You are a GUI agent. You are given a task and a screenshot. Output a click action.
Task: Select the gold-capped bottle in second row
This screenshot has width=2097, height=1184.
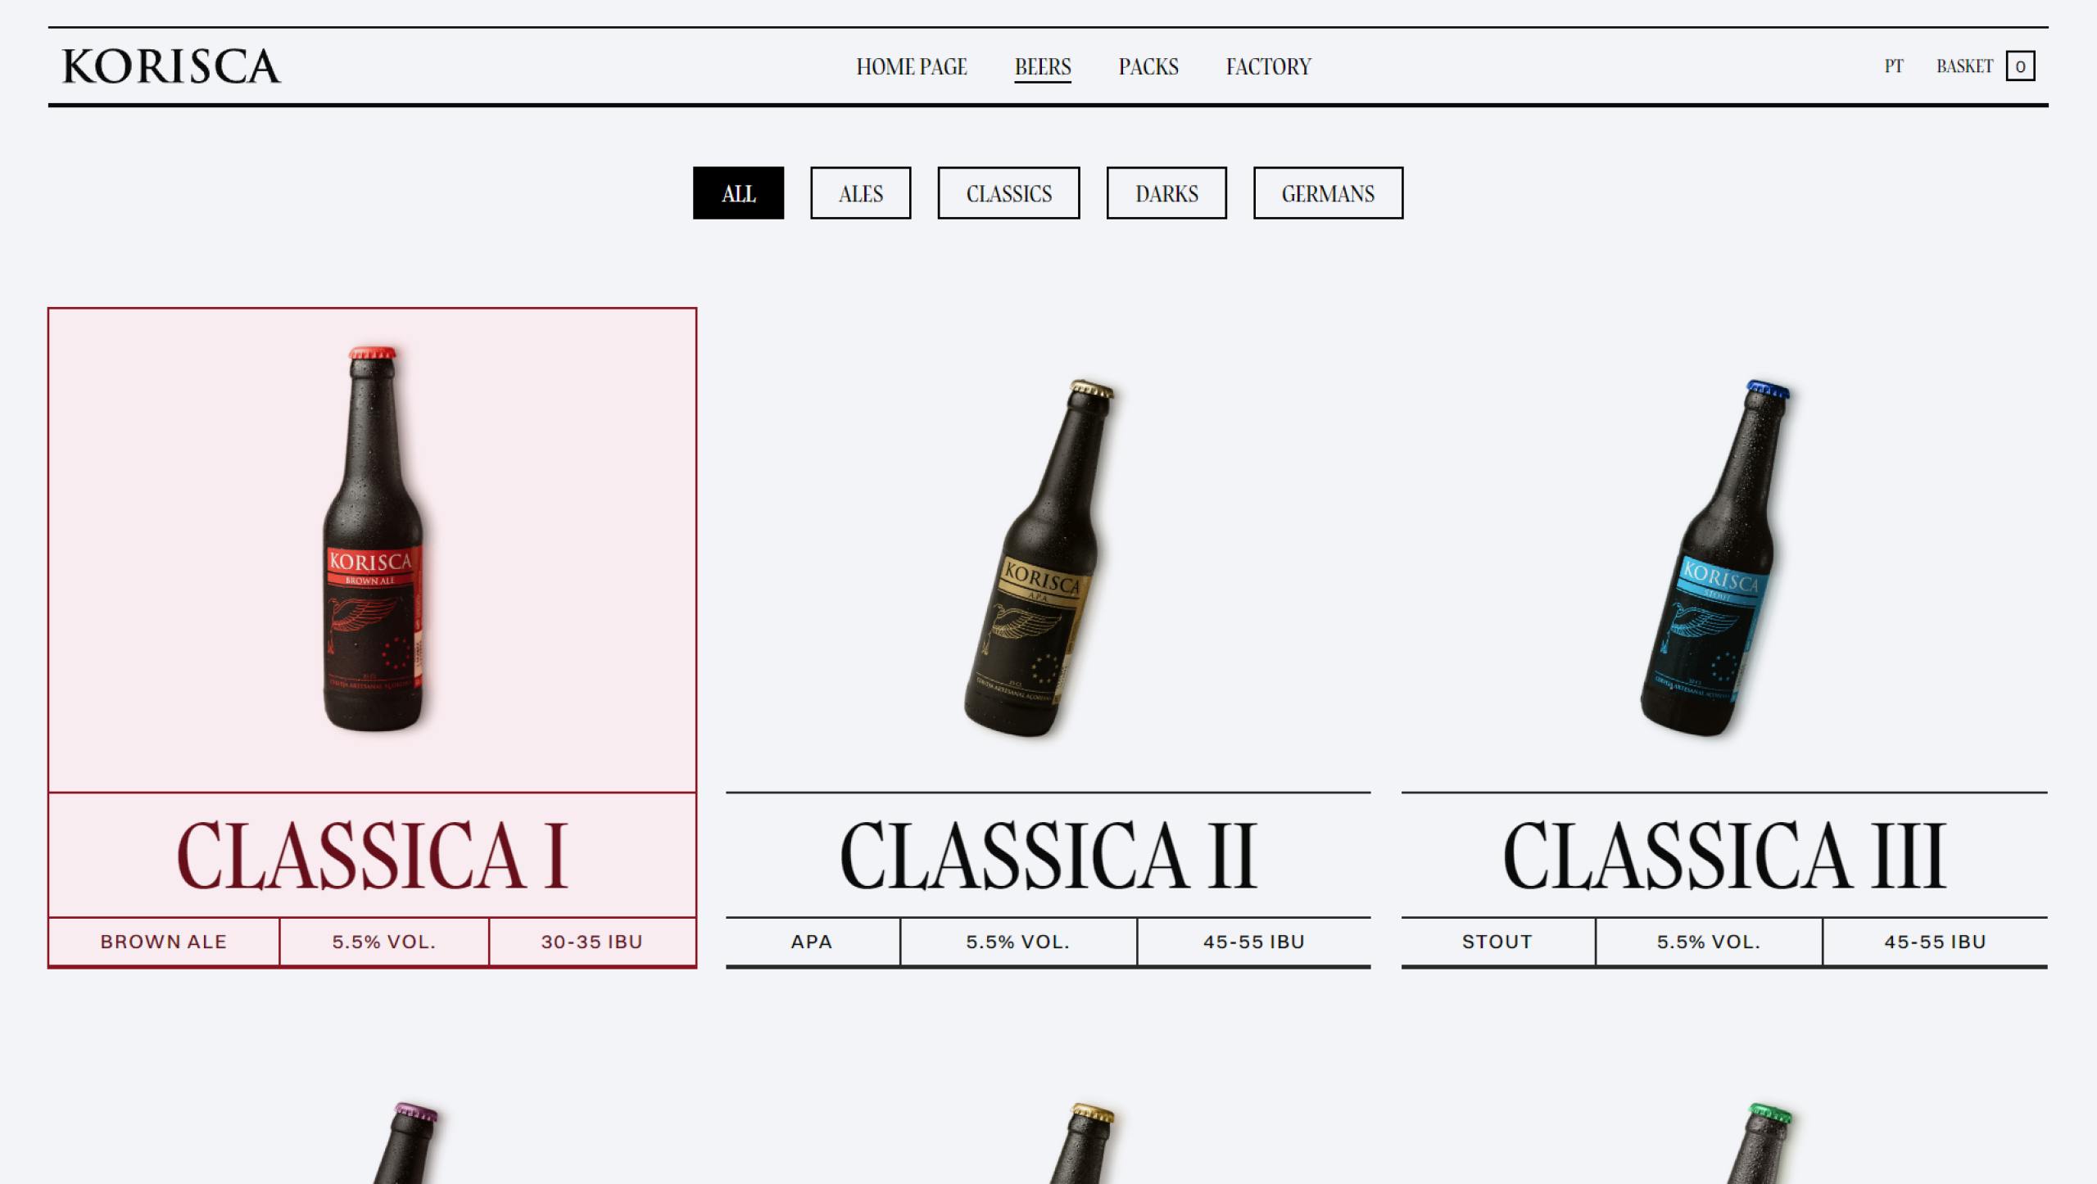tap(1081, 1143)
